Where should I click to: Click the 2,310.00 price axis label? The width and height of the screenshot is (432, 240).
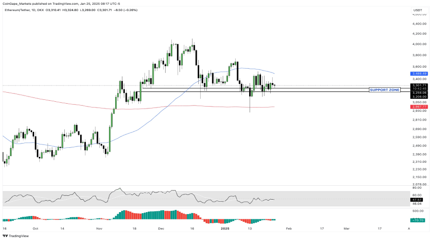[420, 162]
